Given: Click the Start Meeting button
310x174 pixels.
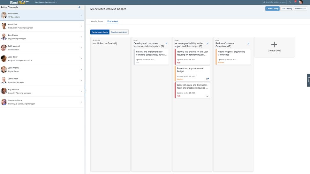Looking at the screenshot, I should coord(286,9).
